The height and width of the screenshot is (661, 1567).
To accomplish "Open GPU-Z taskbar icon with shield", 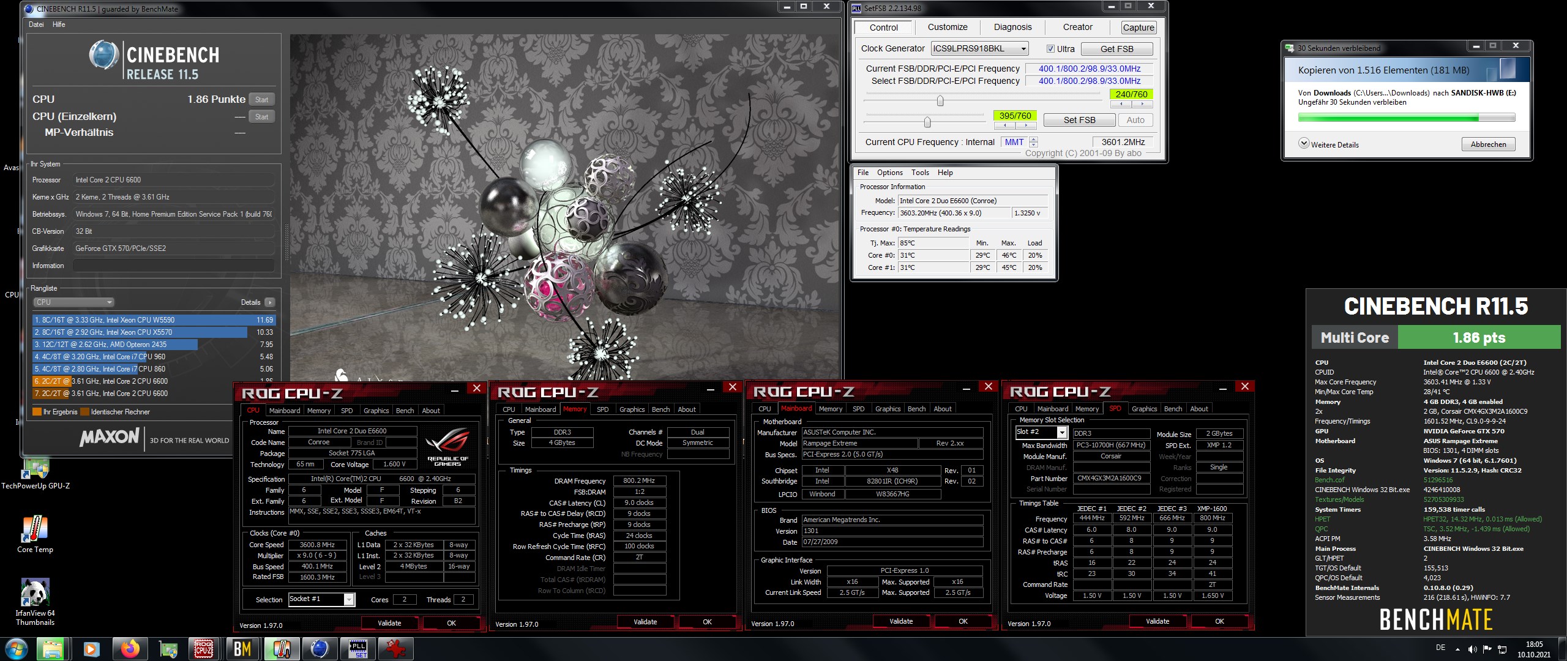I will (168, 649).
